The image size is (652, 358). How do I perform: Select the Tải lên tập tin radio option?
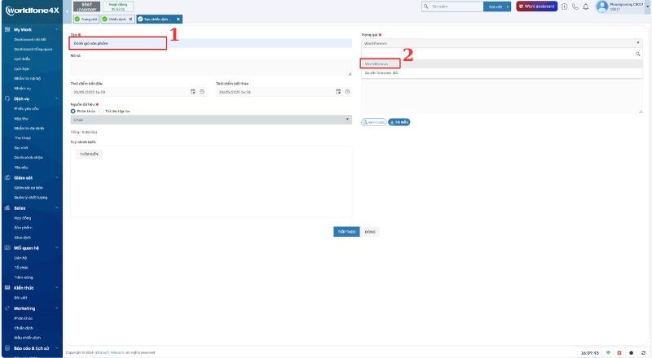tap(103, 111)
